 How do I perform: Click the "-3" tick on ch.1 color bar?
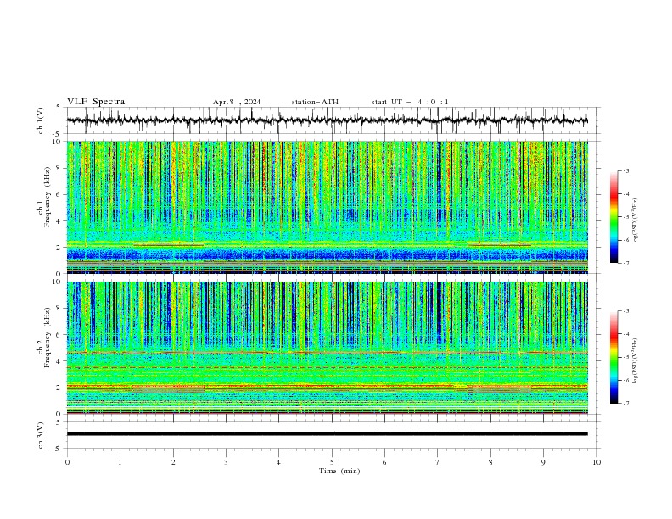point(625,170)
